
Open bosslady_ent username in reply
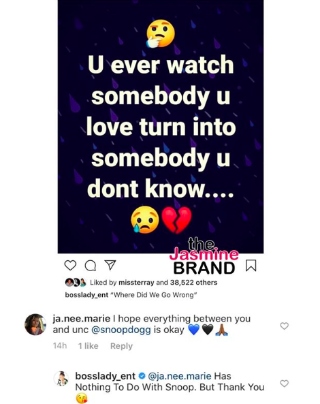(105, 376)
